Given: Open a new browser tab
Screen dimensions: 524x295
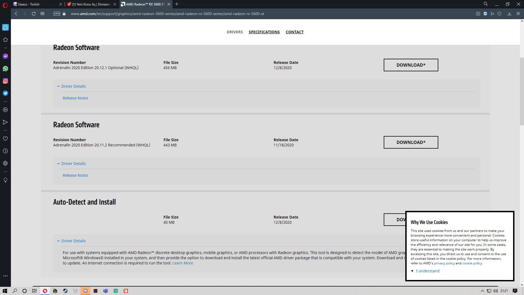Looking at the screenshot, I should pos(177,4).
